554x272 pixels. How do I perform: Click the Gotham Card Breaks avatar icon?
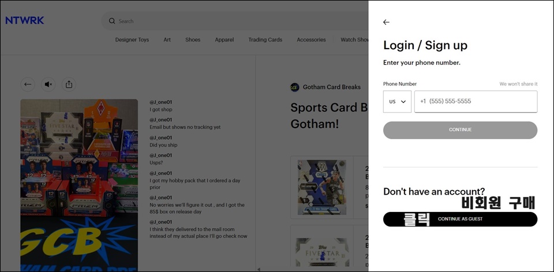[x=295, y=87]
